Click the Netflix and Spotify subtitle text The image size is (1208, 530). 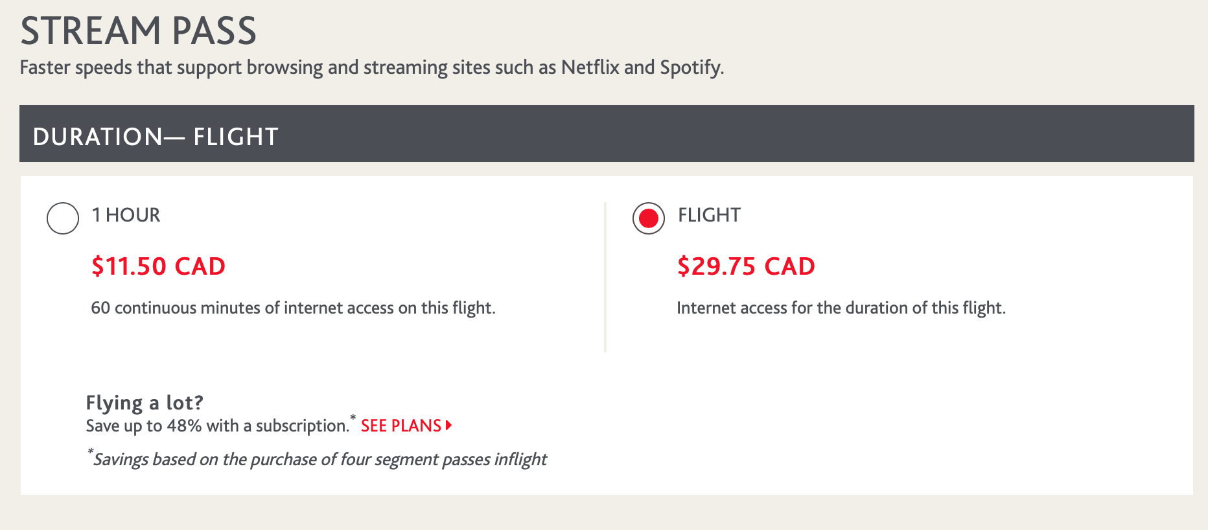coord(371,67)
